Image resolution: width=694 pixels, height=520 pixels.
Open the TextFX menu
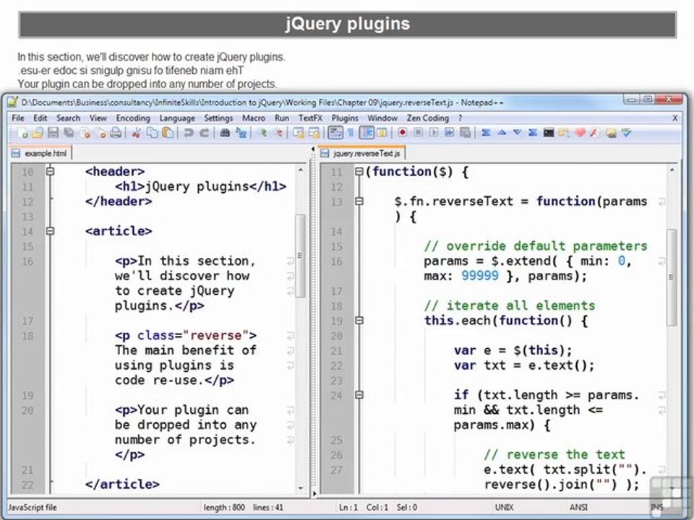pyautogui.click(x=310, y=118)
